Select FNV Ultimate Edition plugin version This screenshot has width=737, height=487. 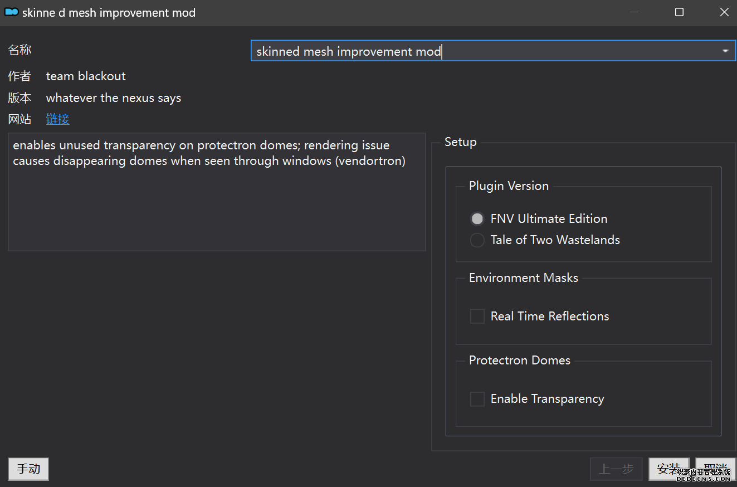pos(477,218)
